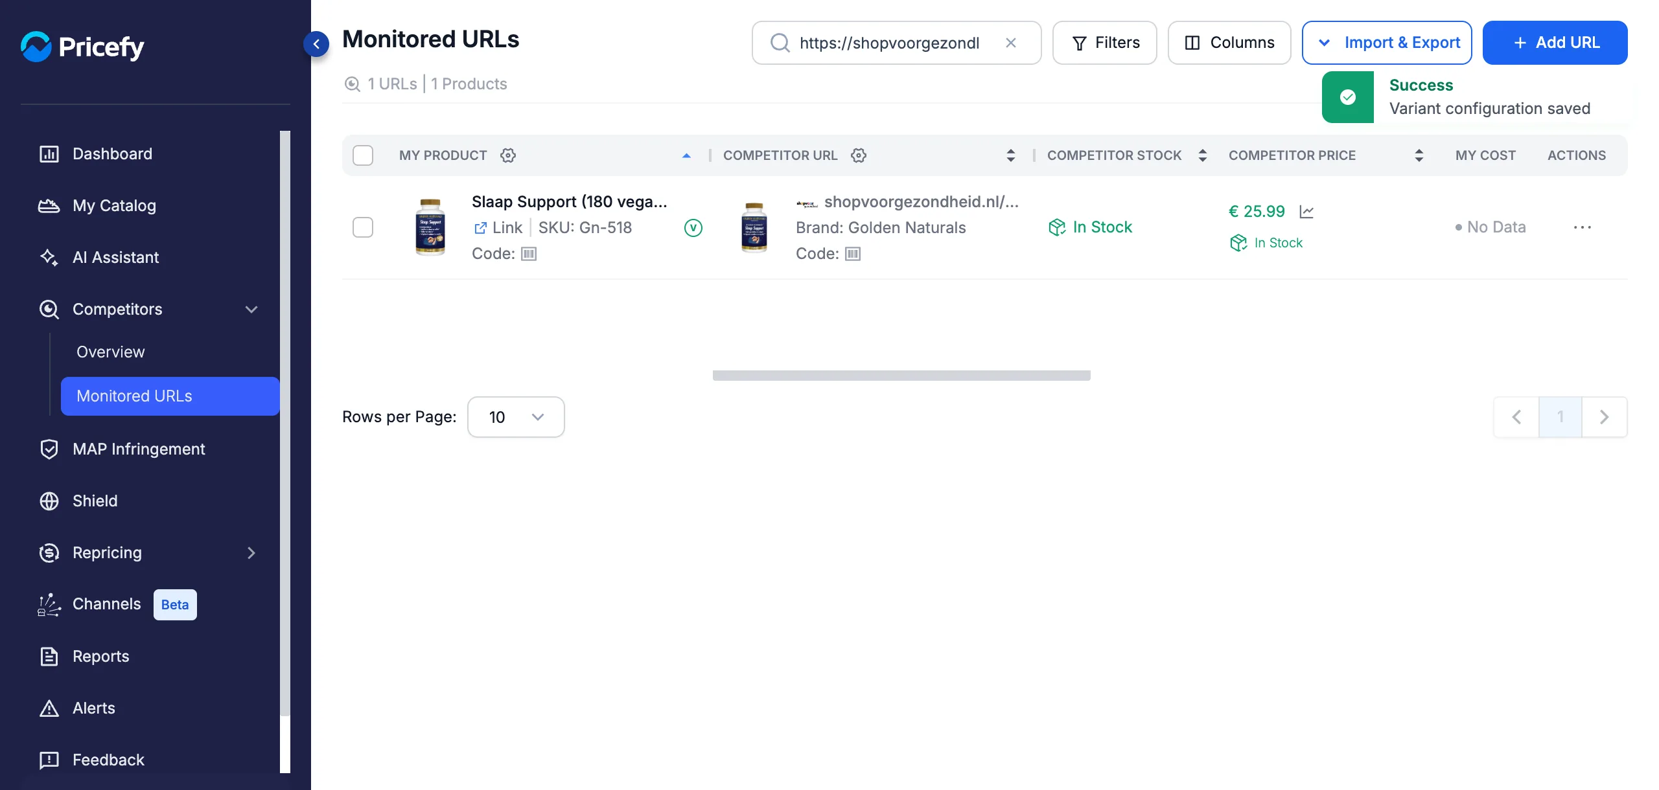Screen dimensions: 1659x790
Task: Open Slaap Support product name
Action: (x=569, y=202)
